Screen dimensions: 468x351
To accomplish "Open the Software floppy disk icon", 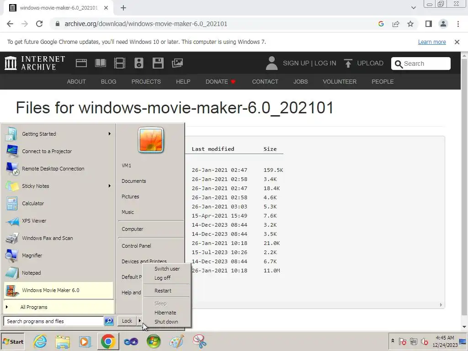I will click(x=158, y=63).
